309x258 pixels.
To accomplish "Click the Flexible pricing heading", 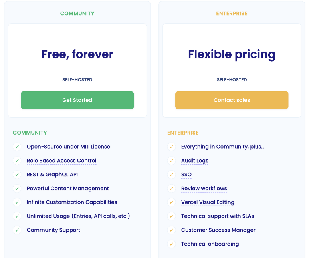I will coord(232,55).
